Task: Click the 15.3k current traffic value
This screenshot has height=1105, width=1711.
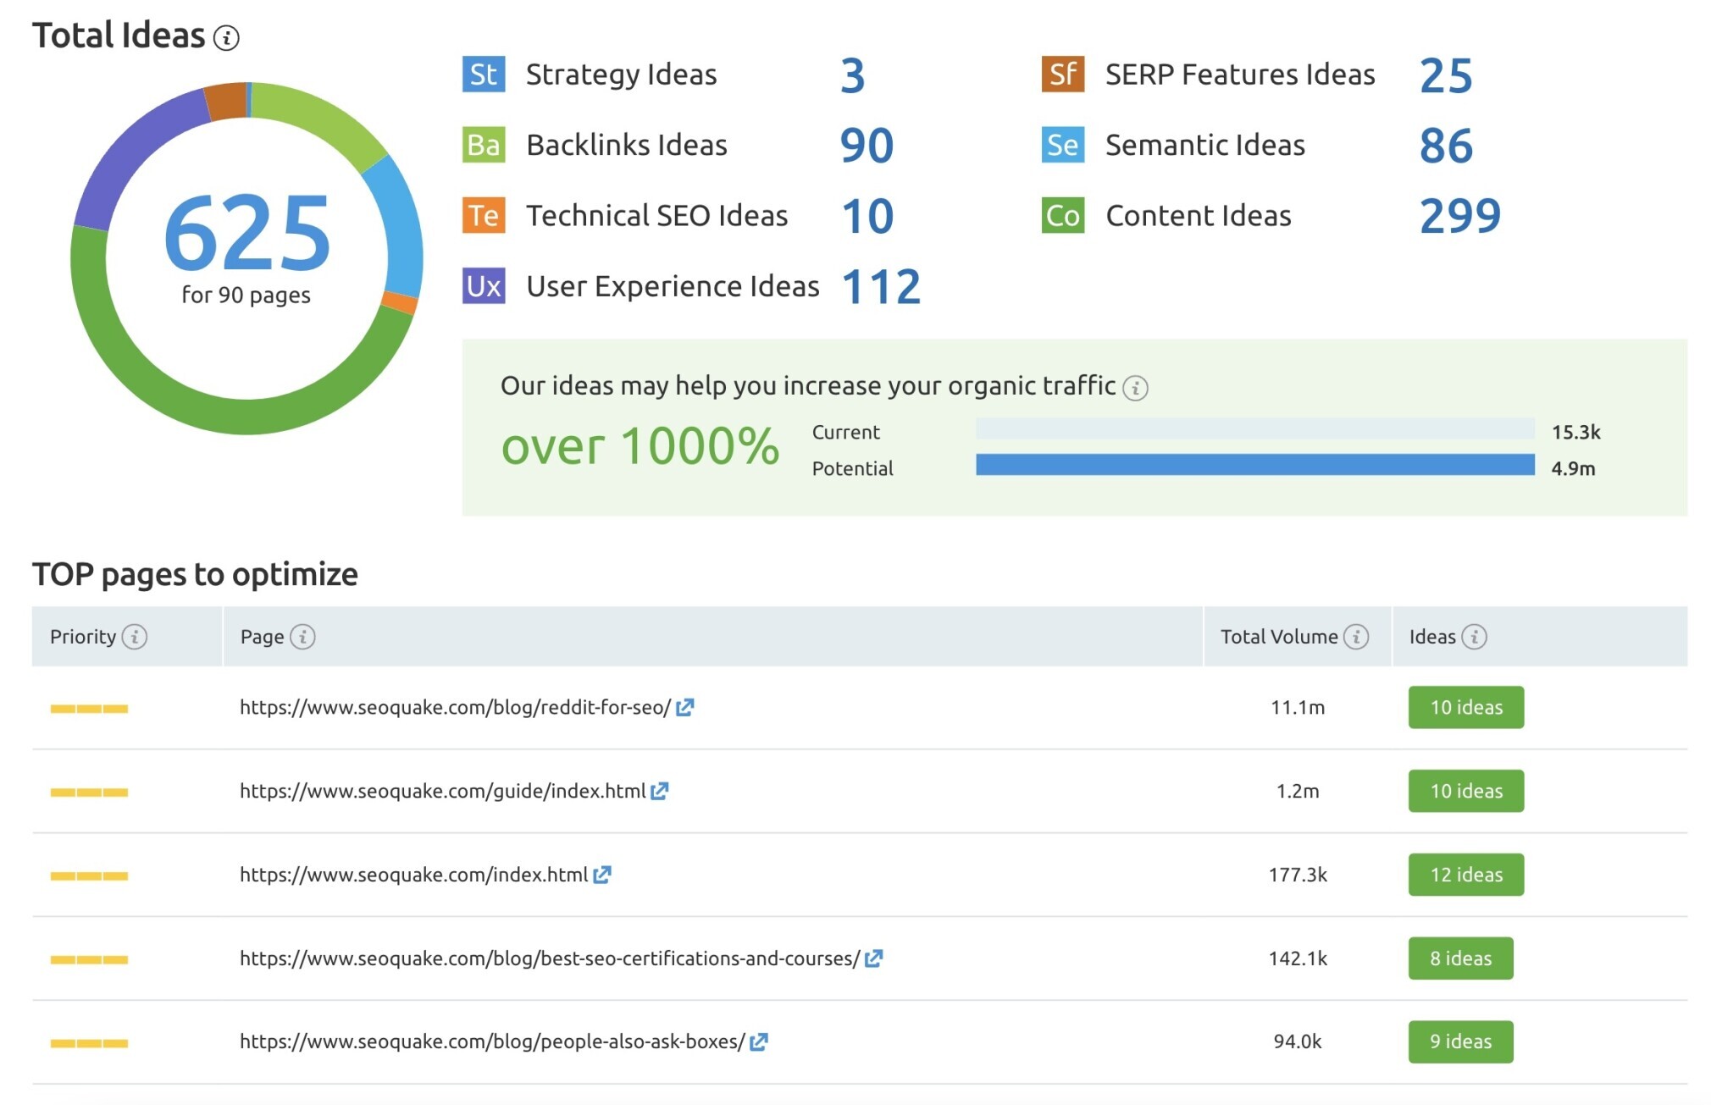Action: coord(1575,433)
